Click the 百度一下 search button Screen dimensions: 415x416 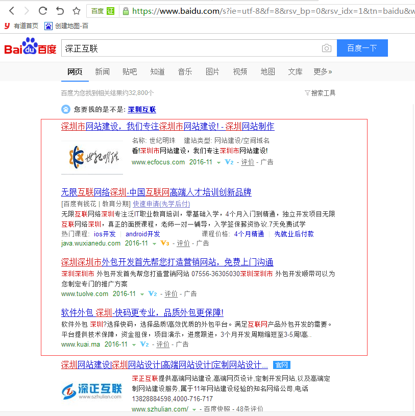point(362,48)
